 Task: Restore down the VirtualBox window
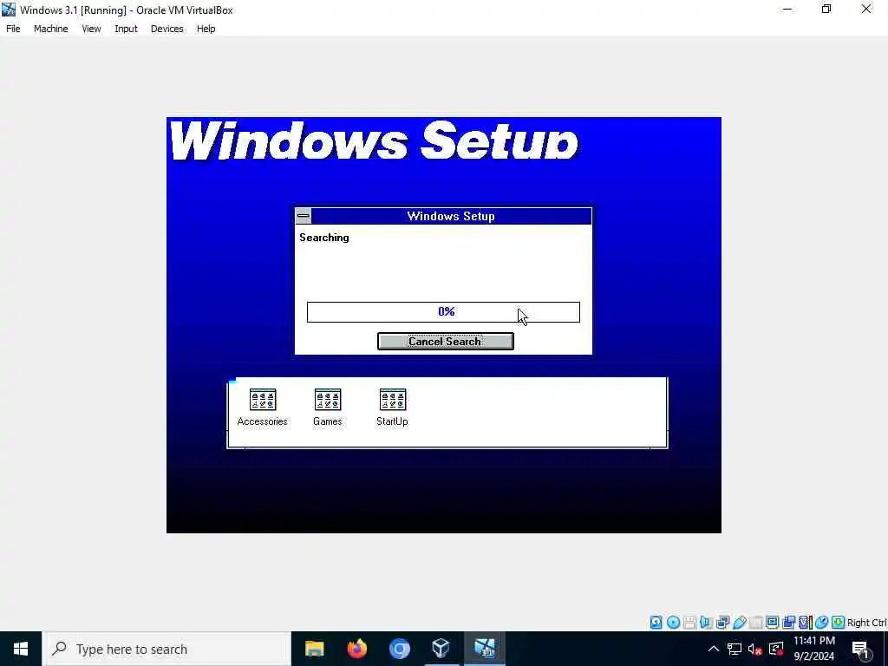tap(826, 9)
